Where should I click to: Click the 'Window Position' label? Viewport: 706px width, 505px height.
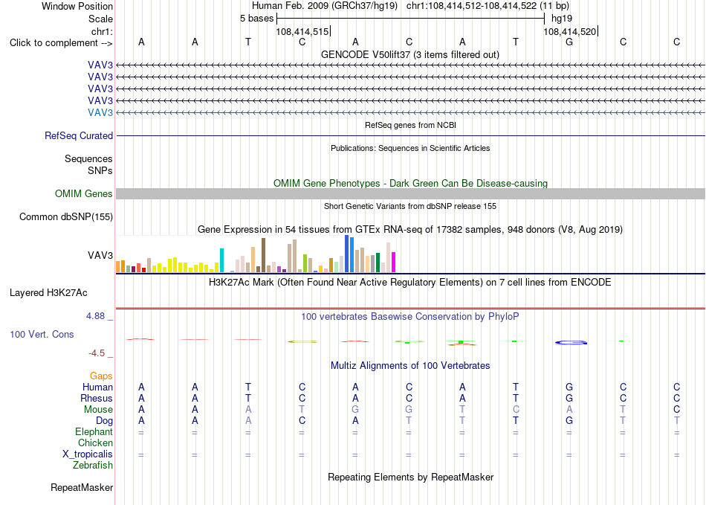click(77, 6)
